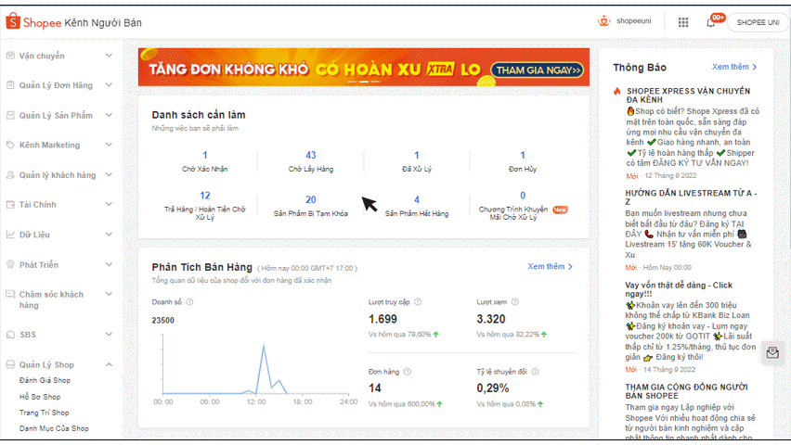Viewport: 791px width, 445px height.
Task: Expand the Phát Triển chevron
Action: 109,264
